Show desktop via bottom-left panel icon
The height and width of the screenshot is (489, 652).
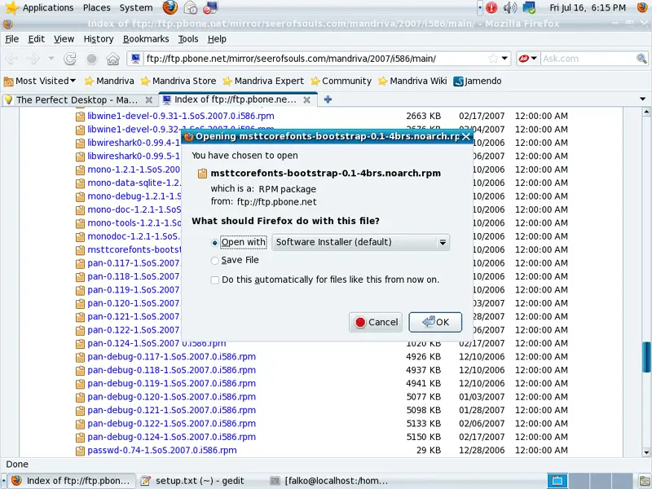click(x=3, y=481)
